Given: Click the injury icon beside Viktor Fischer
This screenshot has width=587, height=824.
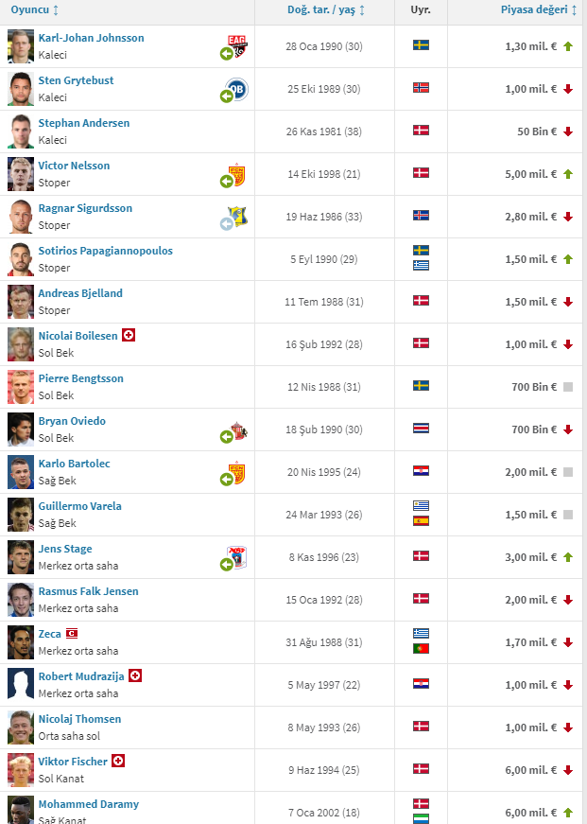Looking at the screenshot, I should click(x=119, y=761).
